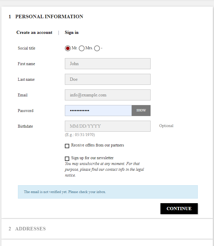Pick the dash social title radio option
Viewport: 214px width, 246px height.
(x=97, y=48)
